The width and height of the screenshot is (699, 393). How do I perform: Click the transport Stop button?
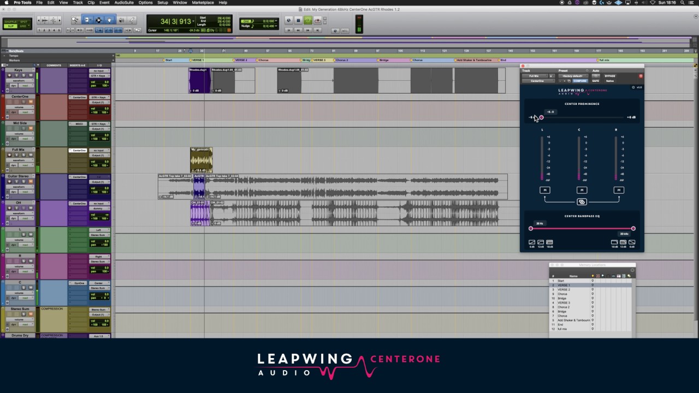point(298,20)
